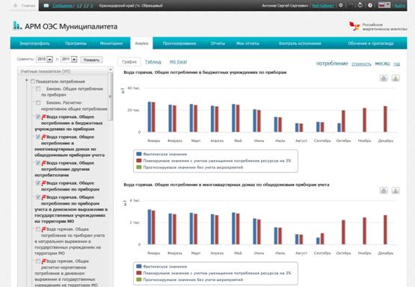415x287 pixels.
Task: Uncheck hot water многоквартирных домах checkbox
Action: 38,137
